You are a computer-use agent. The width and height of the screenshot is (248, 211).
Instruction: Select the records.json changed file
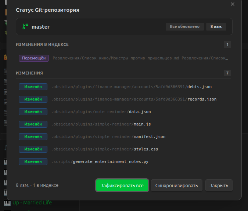pos(123,99)
